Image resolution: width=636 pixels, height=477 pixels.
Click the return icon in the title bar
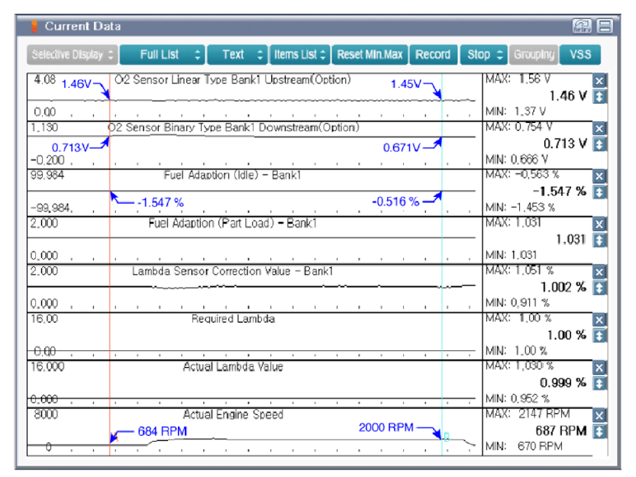(583, 27)
